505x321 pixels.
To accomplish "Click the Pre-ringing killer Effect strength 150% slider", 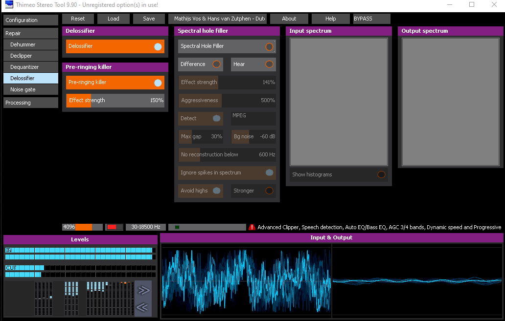I will (115, 100).
